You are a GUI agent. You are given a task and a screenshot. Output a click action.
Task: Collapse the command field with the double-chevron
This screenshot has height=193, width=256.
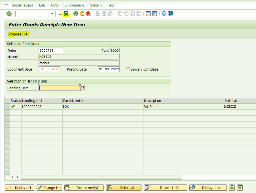point(60,14)
